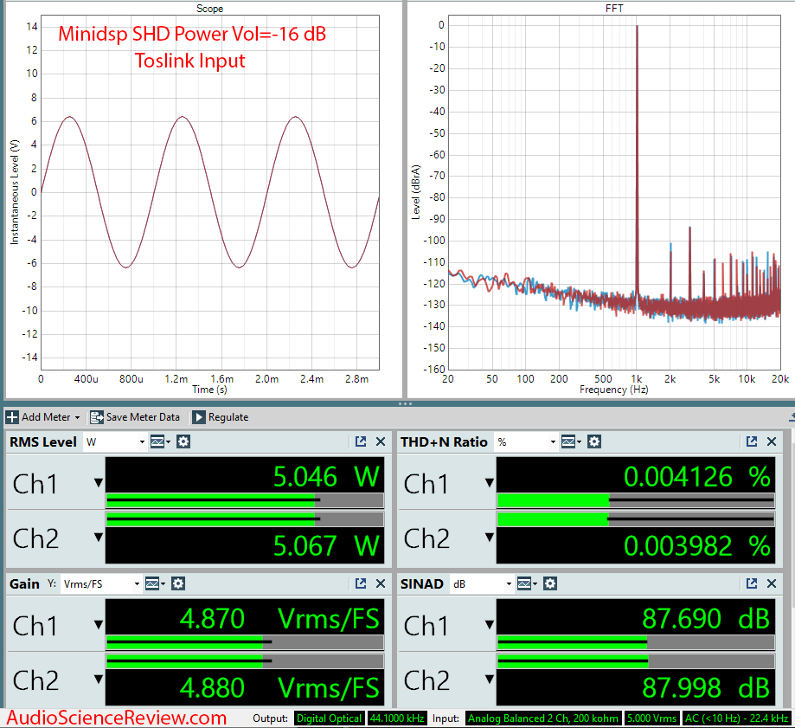Open Gain Y unit dropdown Vrms/FS

point(101,584)
